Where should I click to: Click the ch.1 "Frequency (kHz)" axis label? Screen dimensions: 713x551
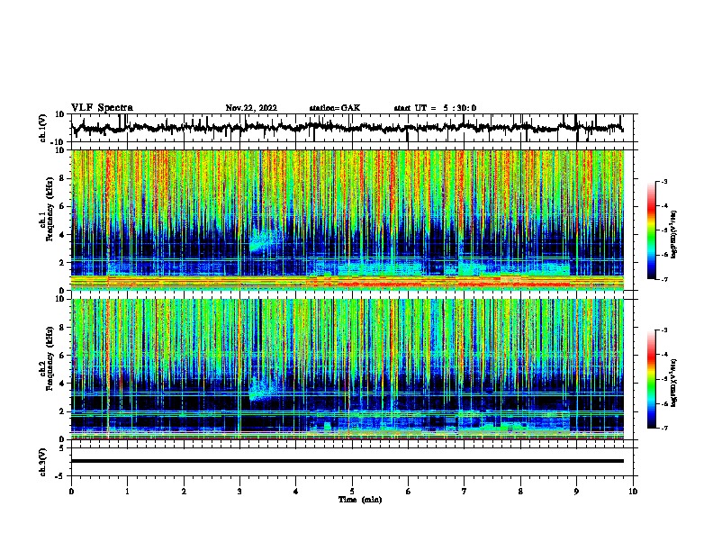tap(50, 209)
